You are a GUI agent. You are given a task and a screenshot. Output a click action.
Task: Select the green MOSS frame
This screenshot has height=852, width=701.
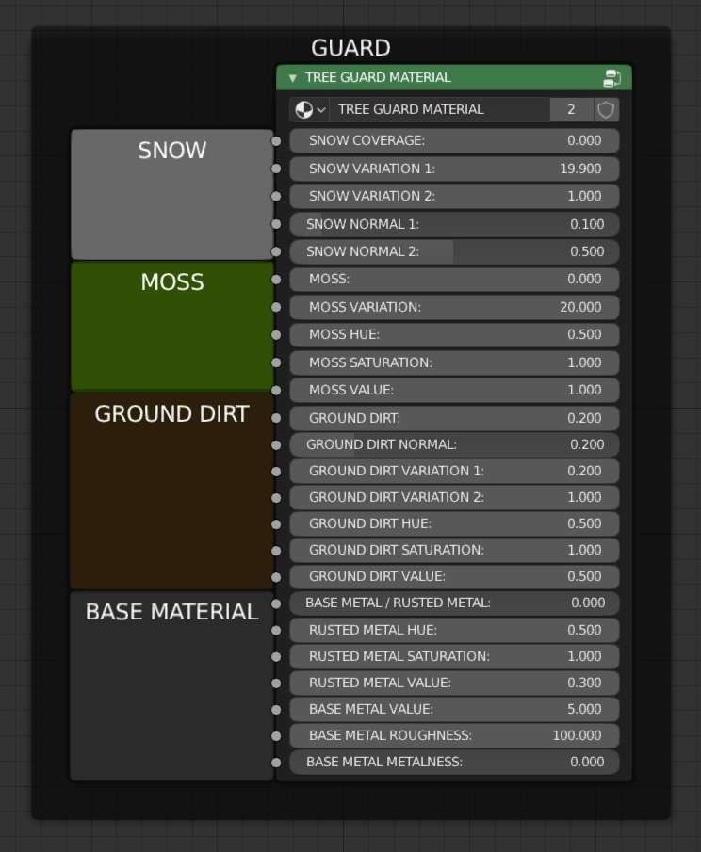tap(171, 326)
